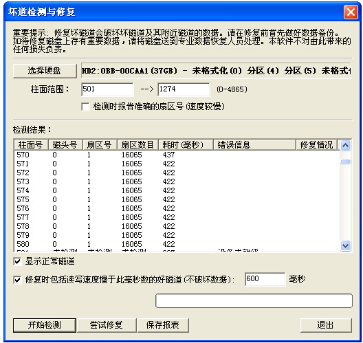363x343 pixels.
Task: Focus the start cylinder field 501
Action: (x=107, y=89)
